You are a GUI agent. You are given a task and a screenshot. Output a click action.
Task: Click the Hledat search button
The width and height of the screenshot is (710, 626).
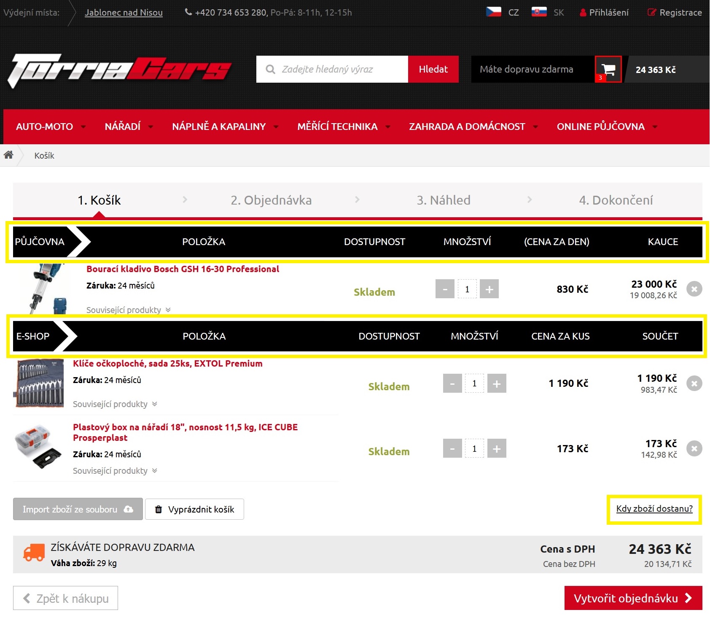tap(433, 69)
